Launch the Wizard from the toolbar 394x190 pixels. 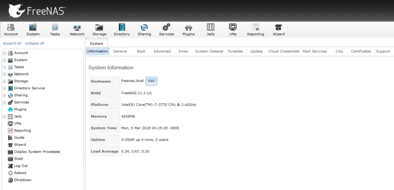coord(279,30)
